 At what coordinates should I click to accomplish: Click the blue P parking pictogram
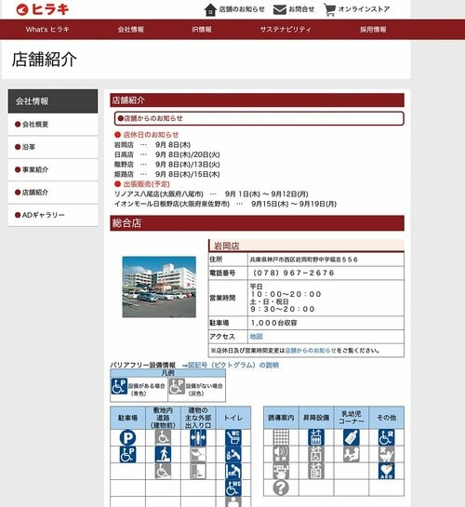point(127,438)
